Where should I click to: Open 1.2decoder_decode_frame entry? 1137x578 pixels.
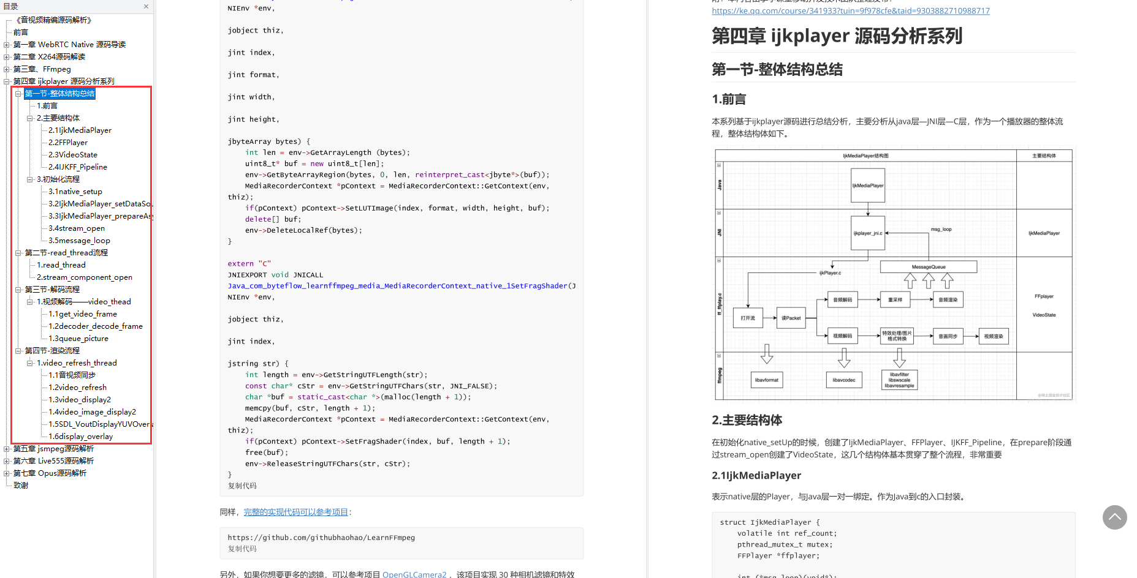[x=96, y=326]
